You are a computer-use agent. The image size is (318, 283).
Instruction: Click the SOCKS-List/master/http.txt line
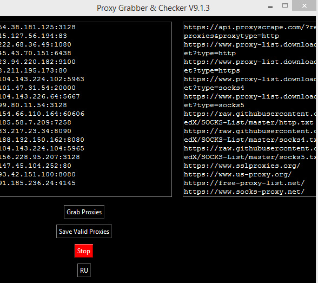[x=248, y=122]
